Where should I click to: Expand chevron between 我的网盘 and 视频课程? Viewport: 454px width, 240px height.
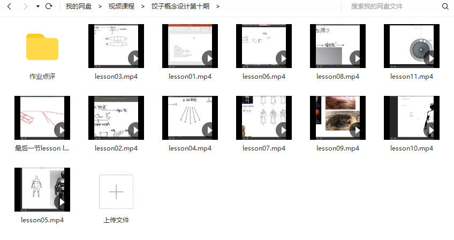tap(100, 6)
